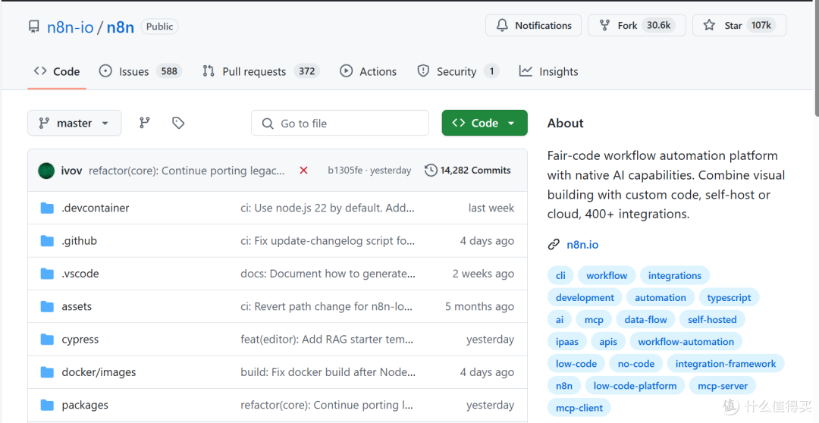
Task: Select the cli topic tag
Action: click(560, 275)
